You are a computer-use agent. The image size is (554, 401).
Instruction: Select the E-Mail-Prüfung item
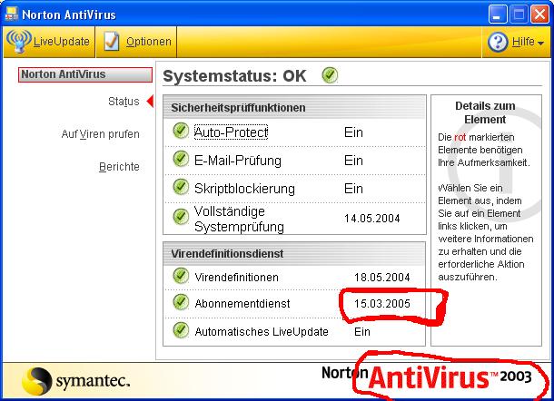pos(238,161)
